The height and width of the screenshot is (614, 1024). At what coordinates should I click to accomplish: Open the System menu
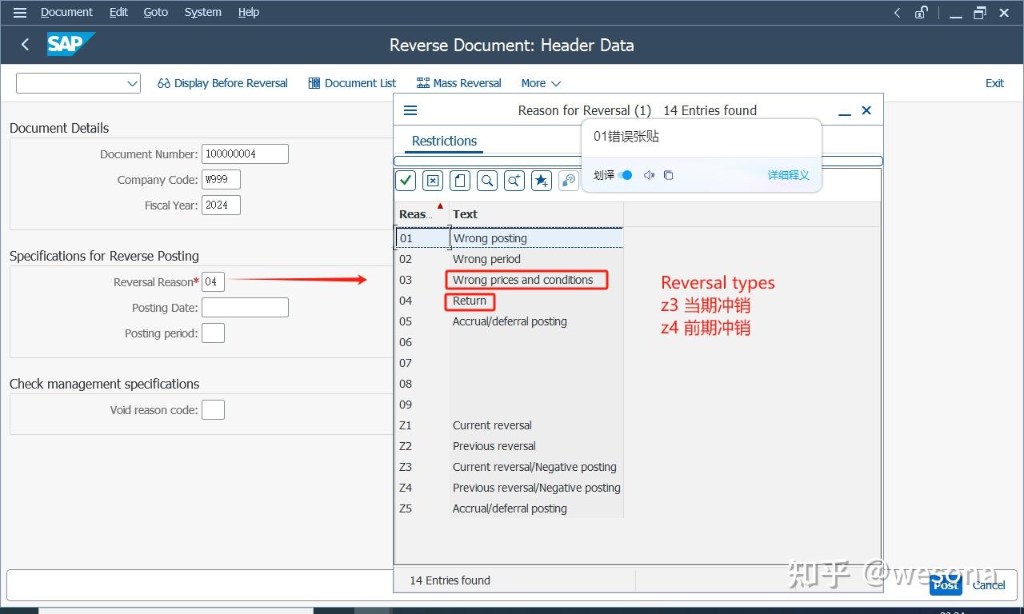tap(203, 12)
